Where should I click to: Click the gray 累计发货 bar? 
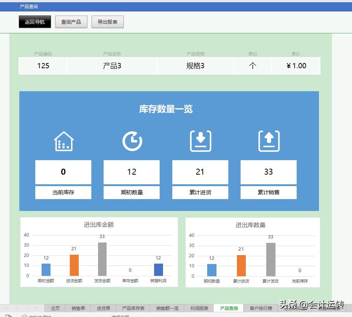pos(271,260)
